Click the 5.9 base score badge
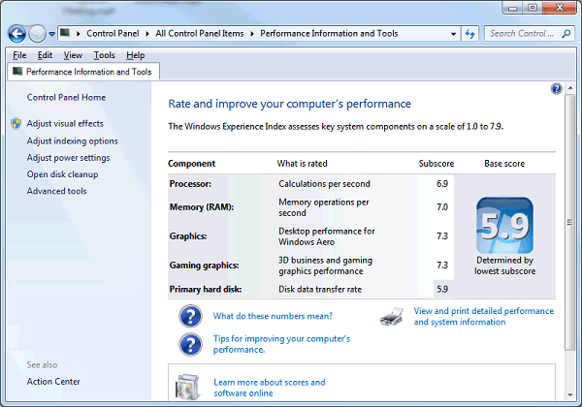582x407 pixels. point(504,226)
